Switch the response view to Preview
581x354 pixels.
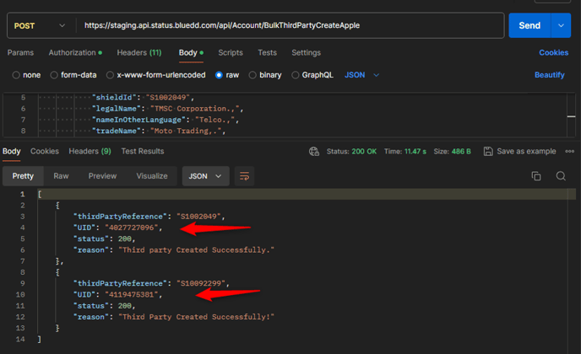click(102, 176)
